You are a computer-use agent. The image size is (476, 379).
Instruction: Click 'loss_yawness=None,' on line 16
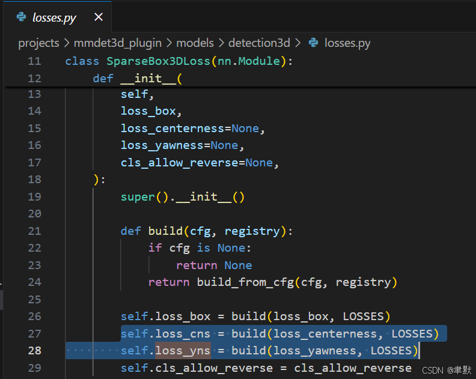[x=183, y=145]
